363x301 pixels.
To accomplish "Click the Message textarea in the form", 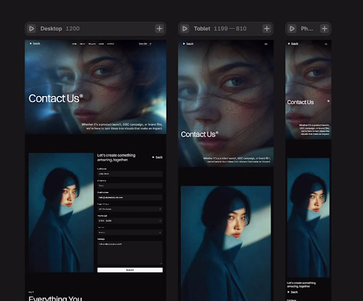I will (130, 253).
